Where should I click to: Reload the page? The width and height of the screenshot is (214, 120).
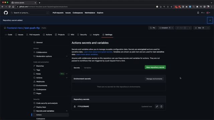pos(10,7)
